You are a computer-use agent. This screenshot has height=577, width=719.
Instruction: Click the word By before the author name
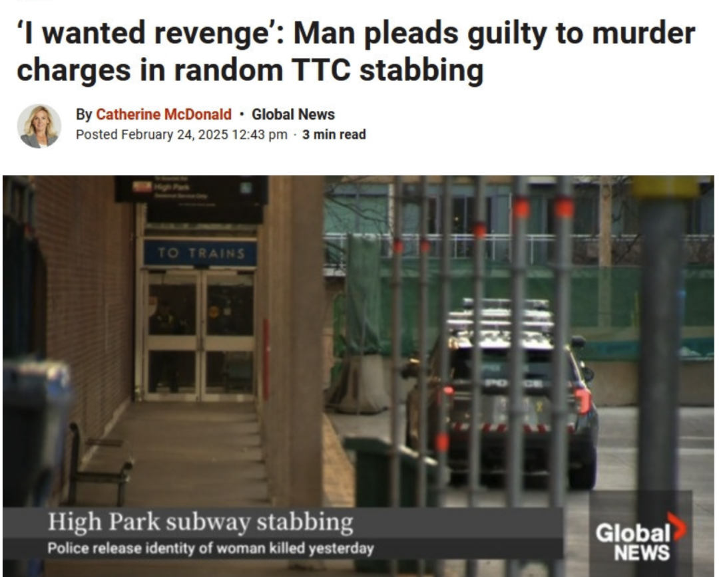tap(84, 114)
